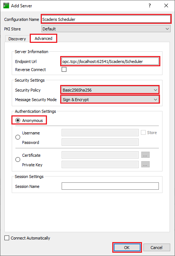Choose Username/Password authentication radio button

coord(18,137)
